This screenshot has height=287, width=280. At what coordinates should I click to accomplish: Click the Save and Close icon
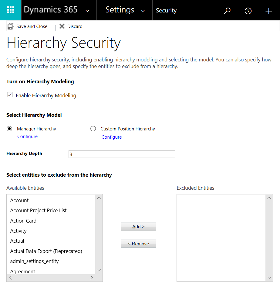[x=11, y=26]
